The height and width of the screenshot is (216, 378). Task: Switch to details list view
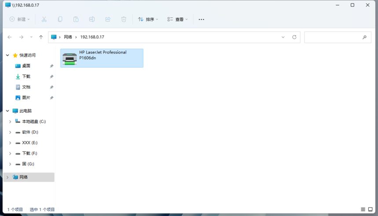pos(363,209)
